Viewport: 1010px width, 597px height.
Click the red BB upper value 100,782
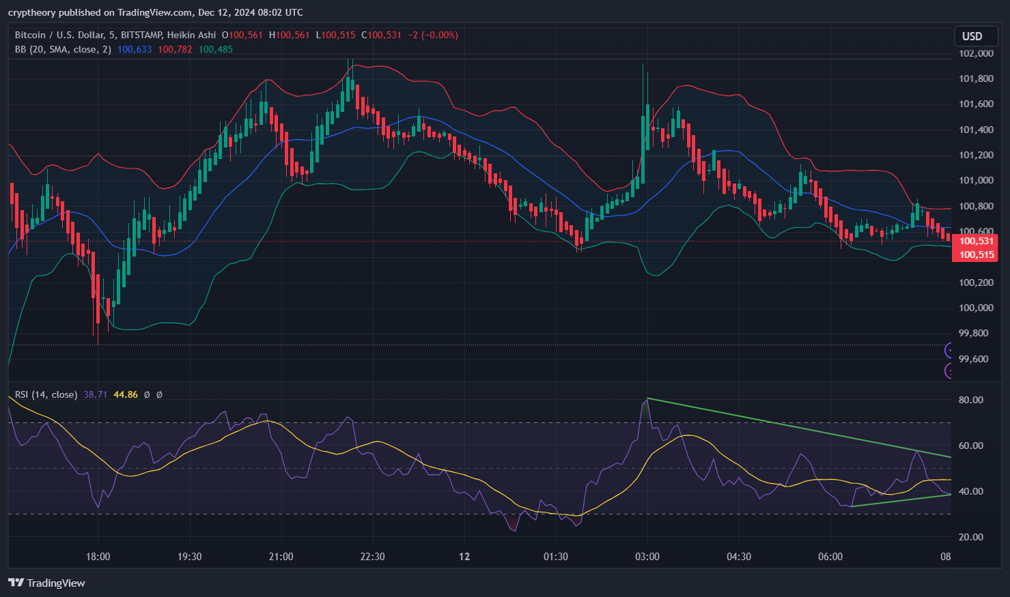click(x=175, y=49)
